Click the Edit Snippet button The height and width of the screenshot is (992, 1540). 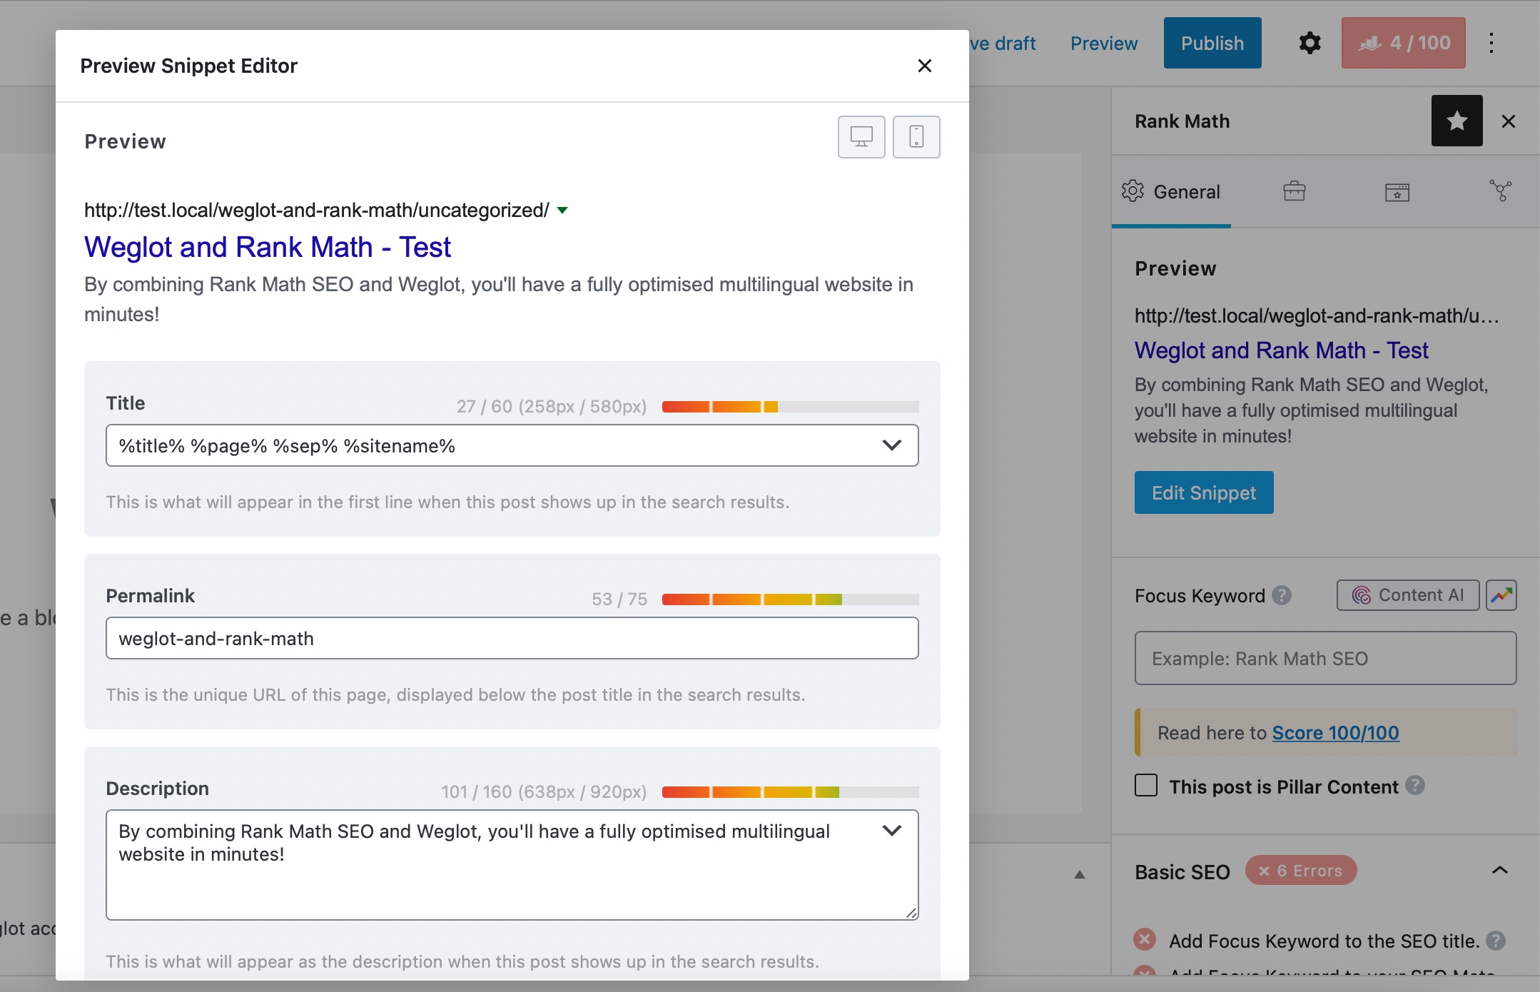[x=1202, y=492]
